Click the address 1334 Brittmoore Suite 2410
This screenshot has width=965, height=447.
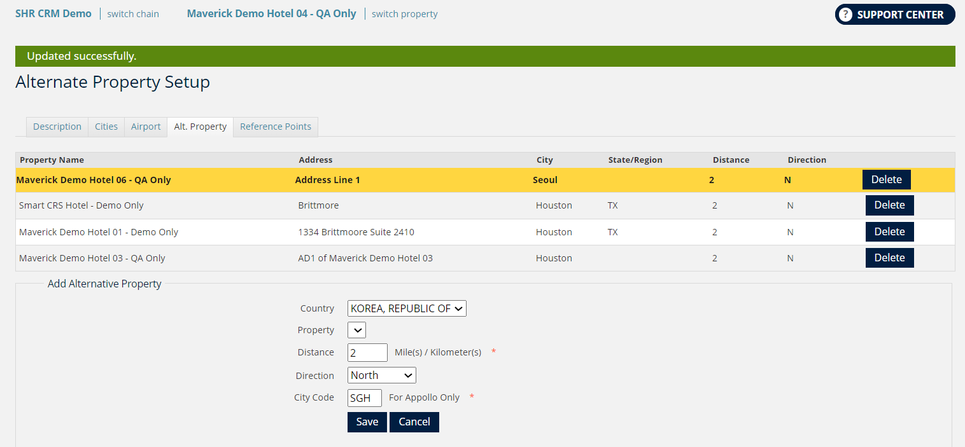click(356, 232)
